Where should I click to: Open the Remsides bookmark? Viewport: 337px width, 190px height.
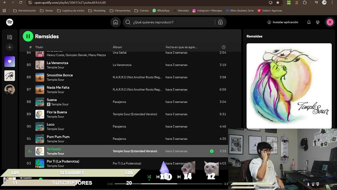181,11
